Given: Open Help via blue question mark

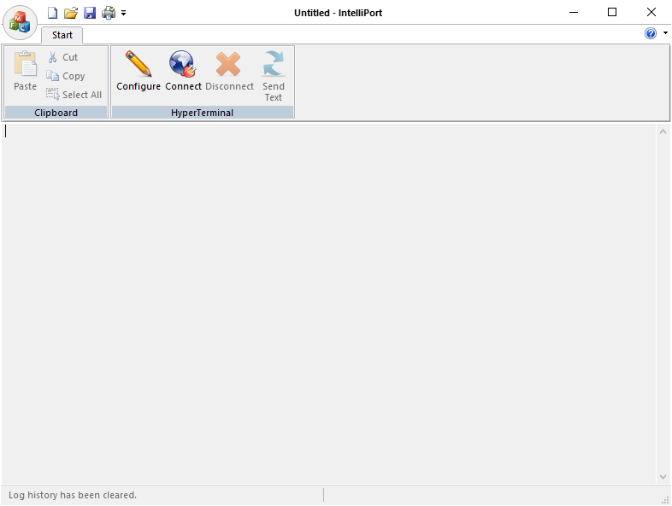Looking at the screenshot, I should tap(651, 33).
